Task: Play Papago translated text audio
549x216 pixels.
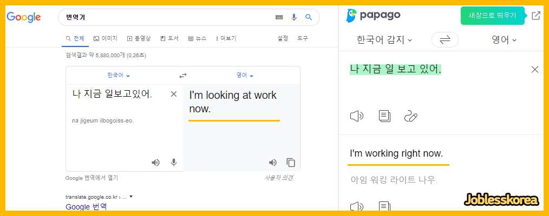Action: pos(357,207)
